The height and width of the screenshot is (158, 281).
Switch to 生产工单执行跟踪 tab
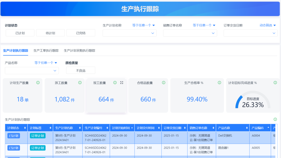point(46,51)
